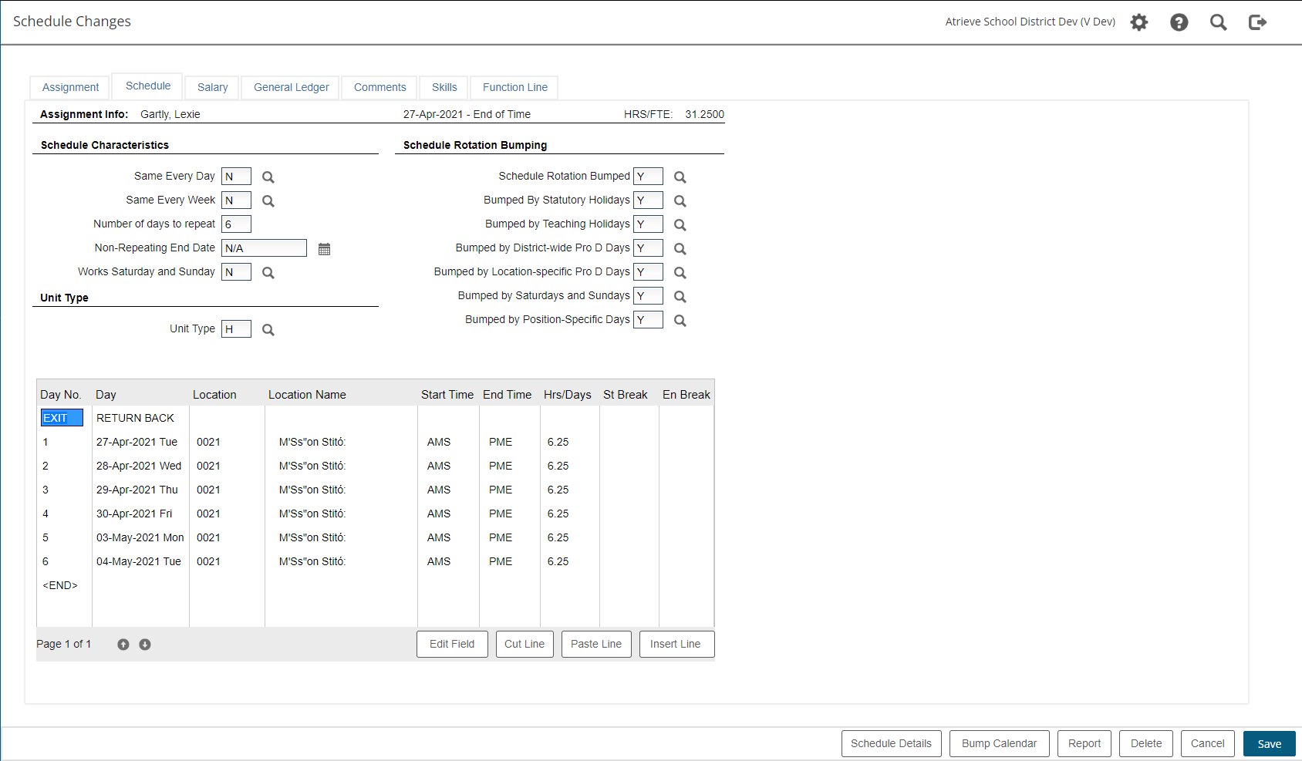Click lookup for Bumped By Statutory Holidays
The height and width of the screenshot is (761, 1302).
pyautogui.click(x=680, y=201)
